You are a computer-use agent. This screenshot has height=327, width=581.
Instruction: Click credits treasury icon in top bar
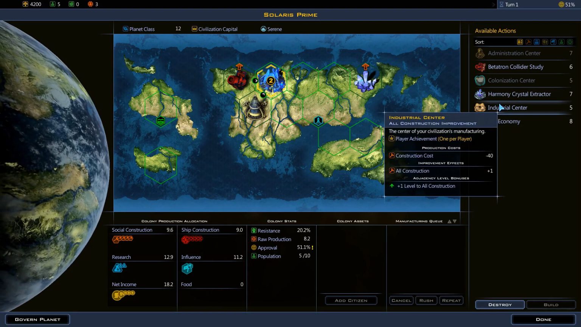pos(25,4)
